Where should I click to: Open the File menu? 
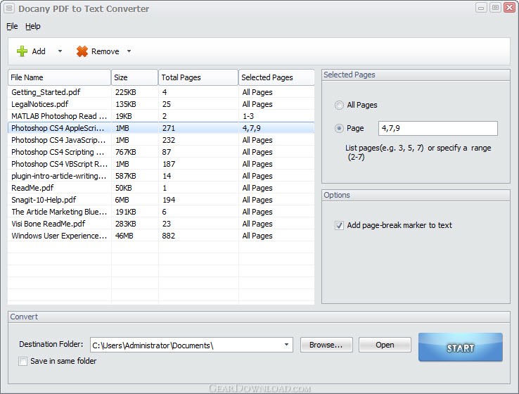click(x=12, y=26)
